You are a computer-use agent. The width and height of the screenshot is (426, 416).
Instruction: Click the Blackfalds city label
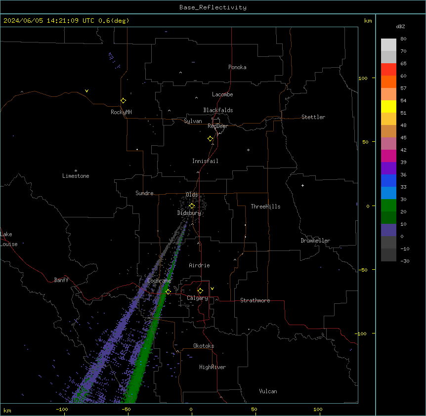218,110
